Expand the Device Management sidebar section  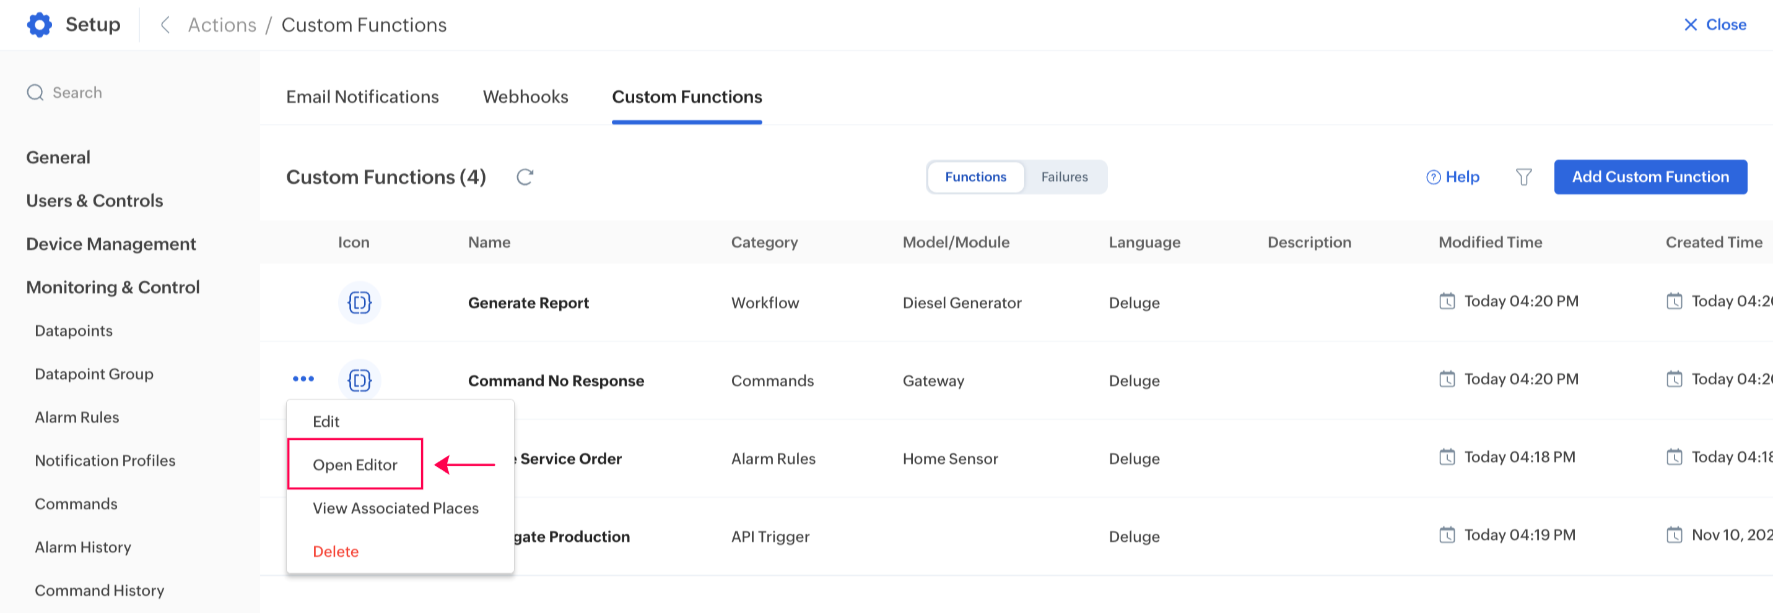pos(111,244)
